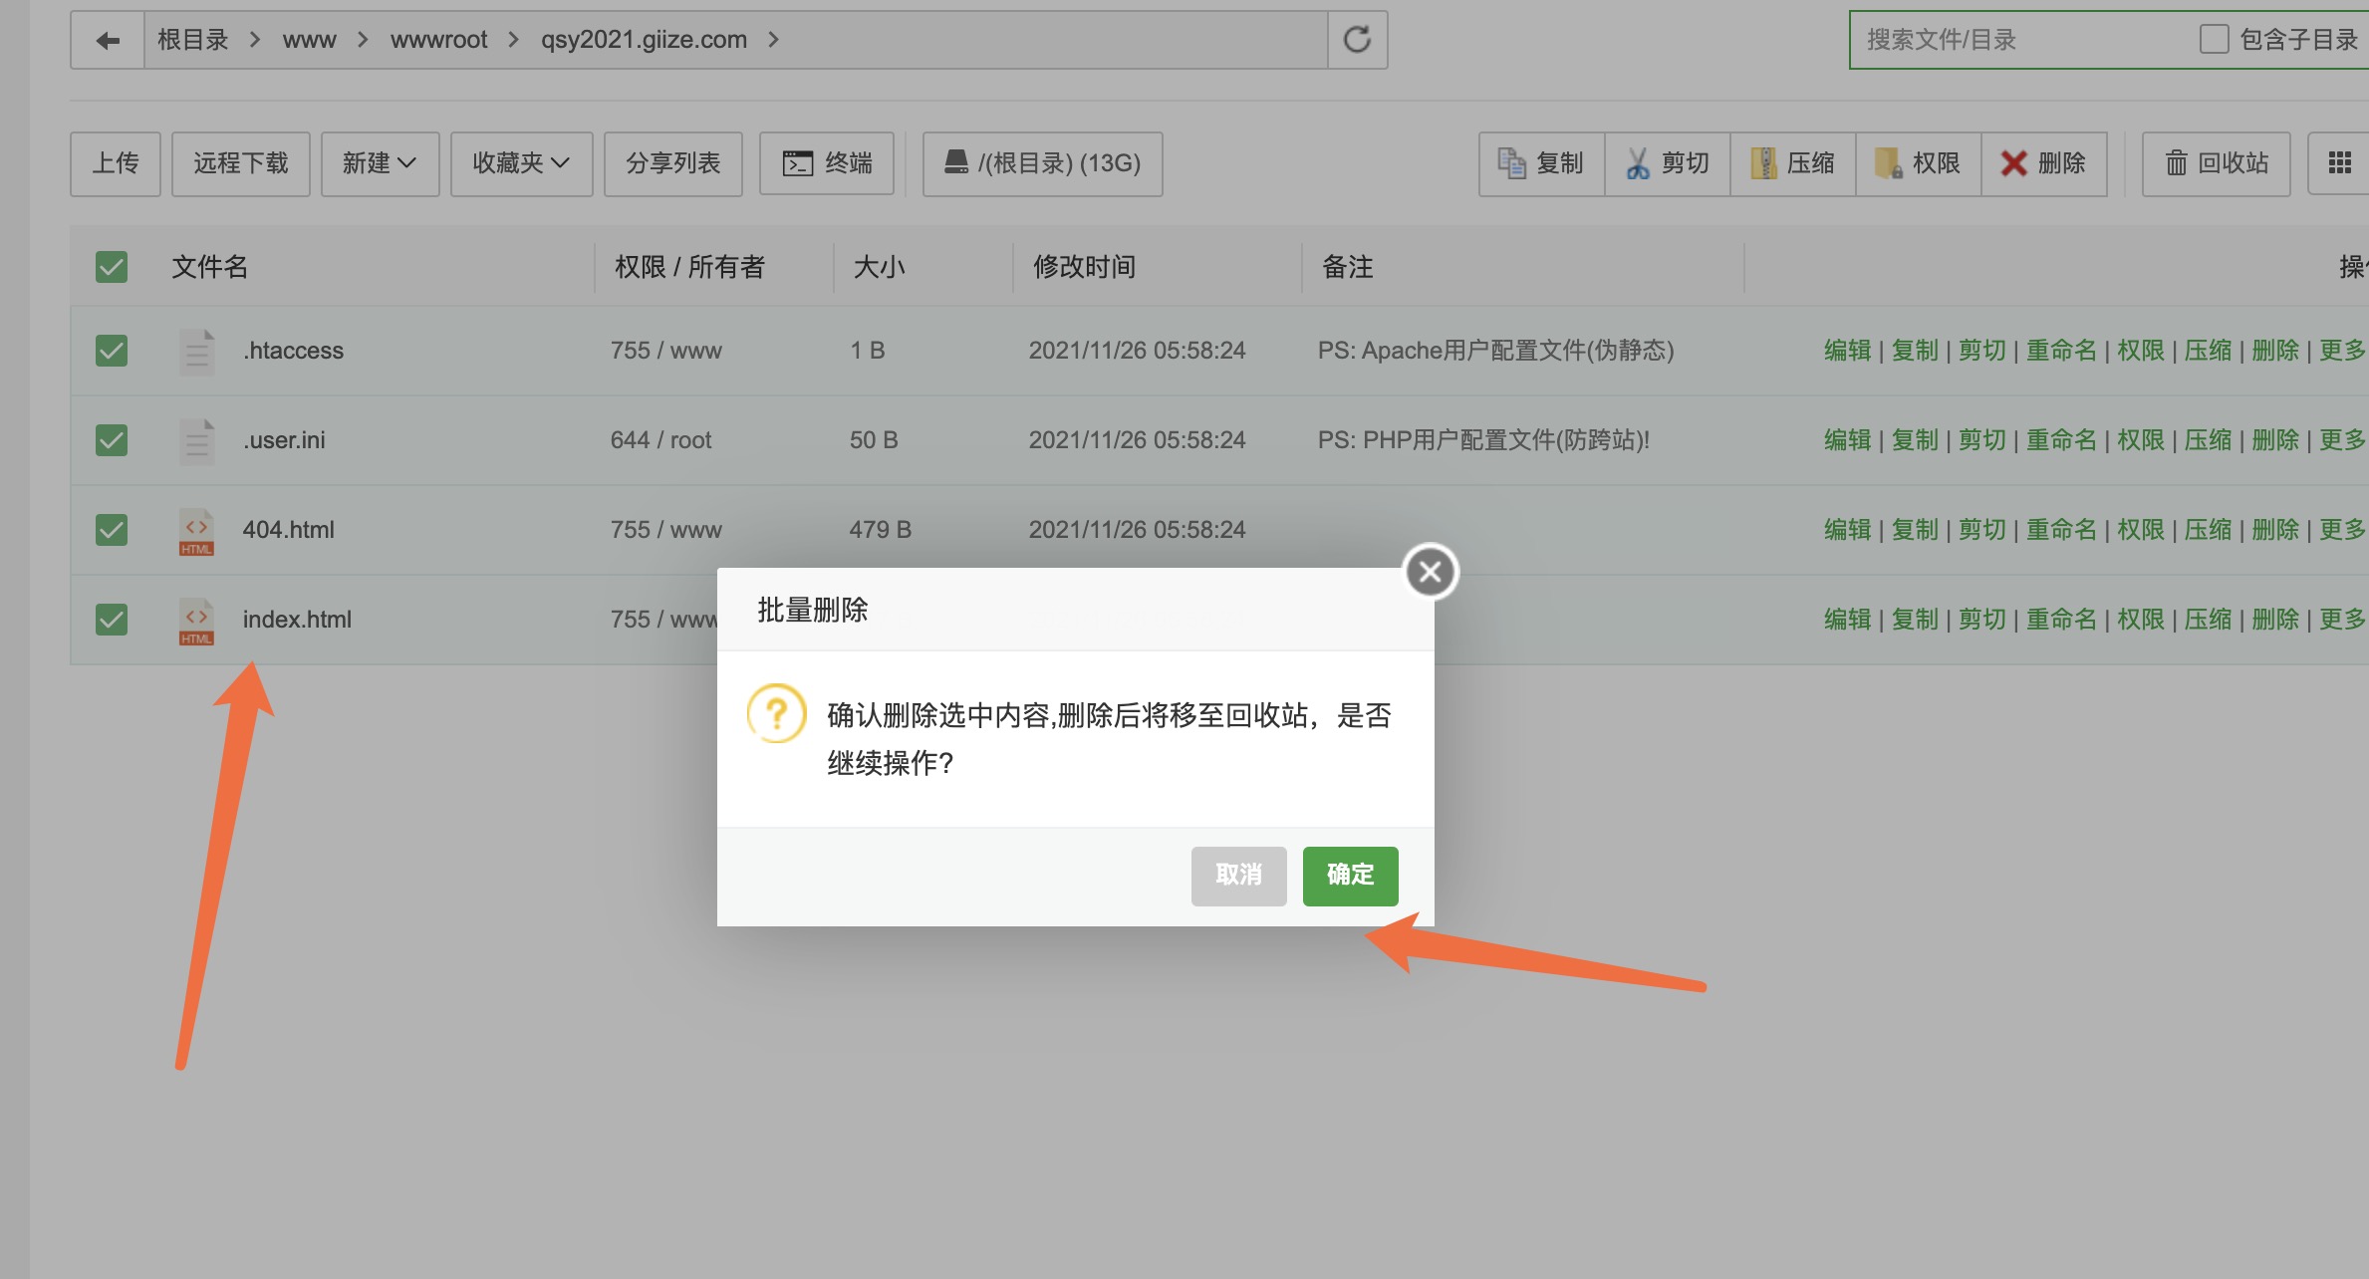Click 权限 link for .htaccess
Screen dimensions: 2369x1279
[2141, 351]
